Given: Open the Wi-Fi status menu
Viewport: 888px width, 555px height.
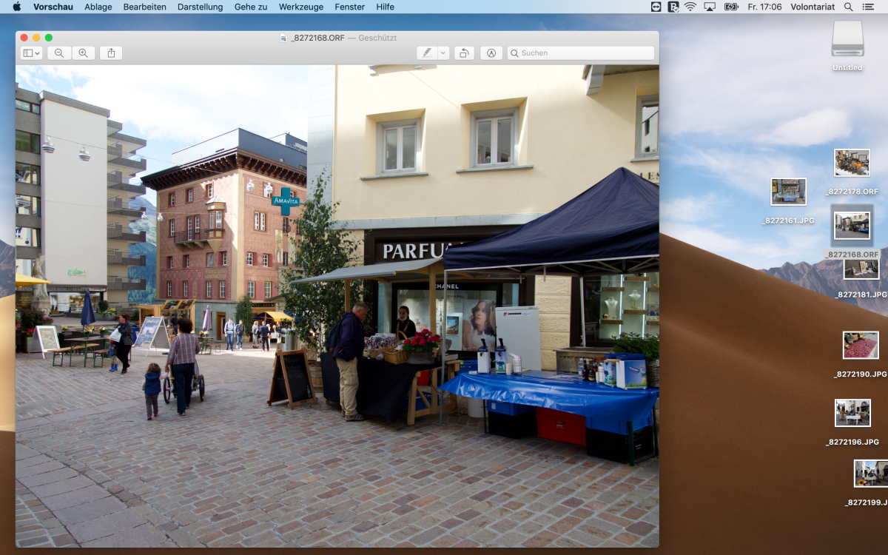Looking at the screenshot, I should click(x=690, y=7).
